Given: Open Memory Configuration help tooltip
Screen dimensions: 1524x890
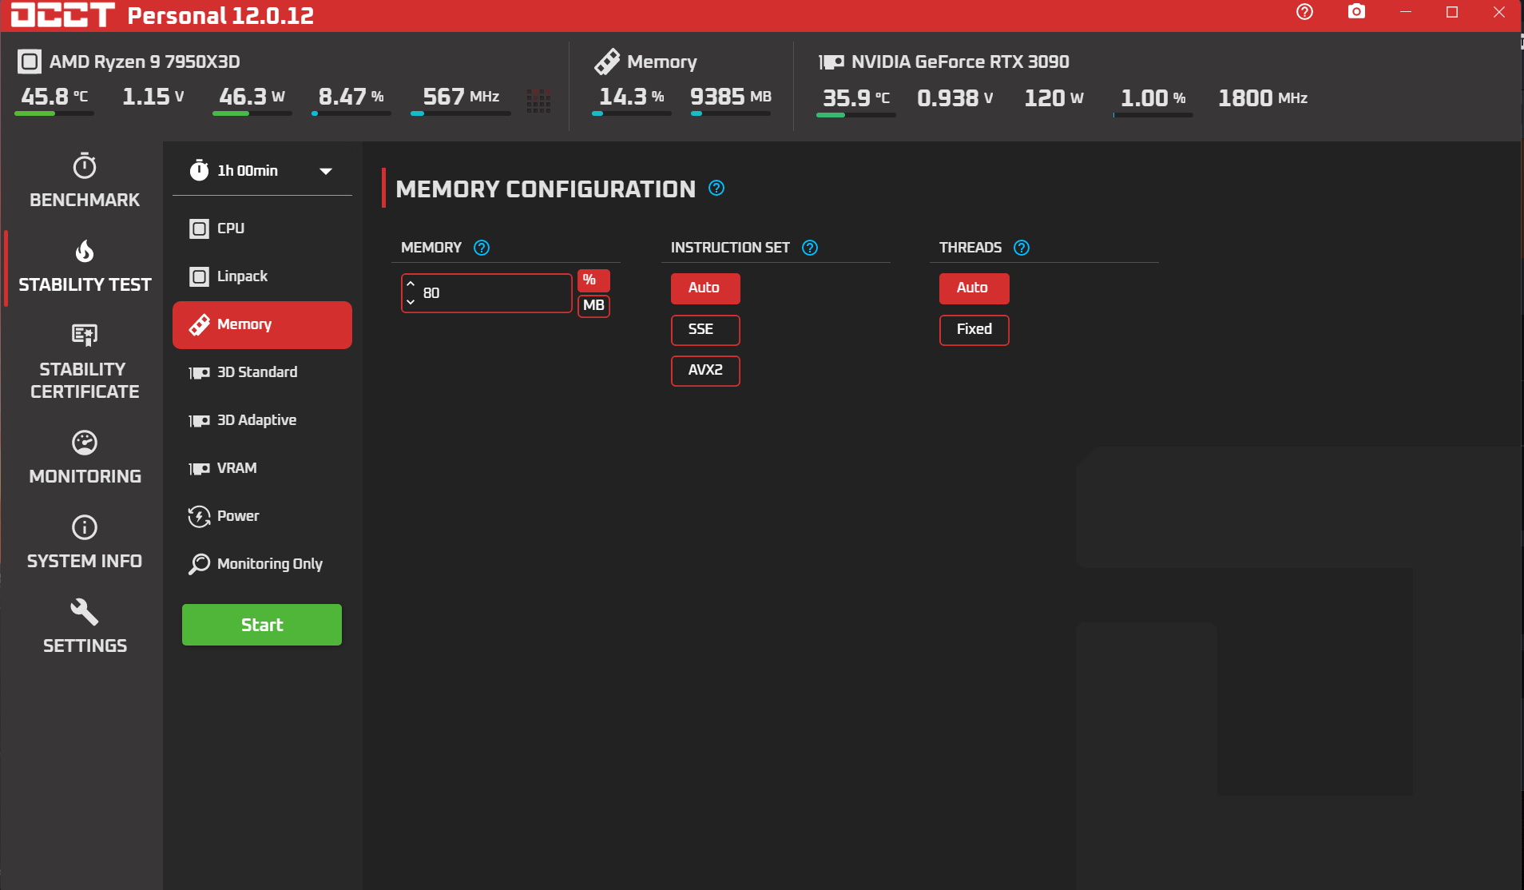Looking at the screenshot, I should coord(716,189).
